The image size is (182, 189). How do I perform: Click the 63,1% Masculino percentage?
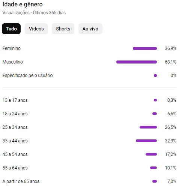point(170,62)
